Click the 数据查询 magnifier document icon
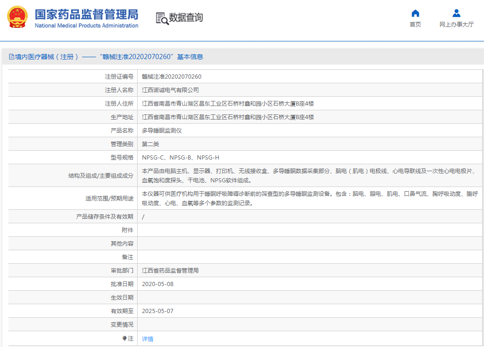Viewport: 484px width, 347px height. click(x=162, y=18)
